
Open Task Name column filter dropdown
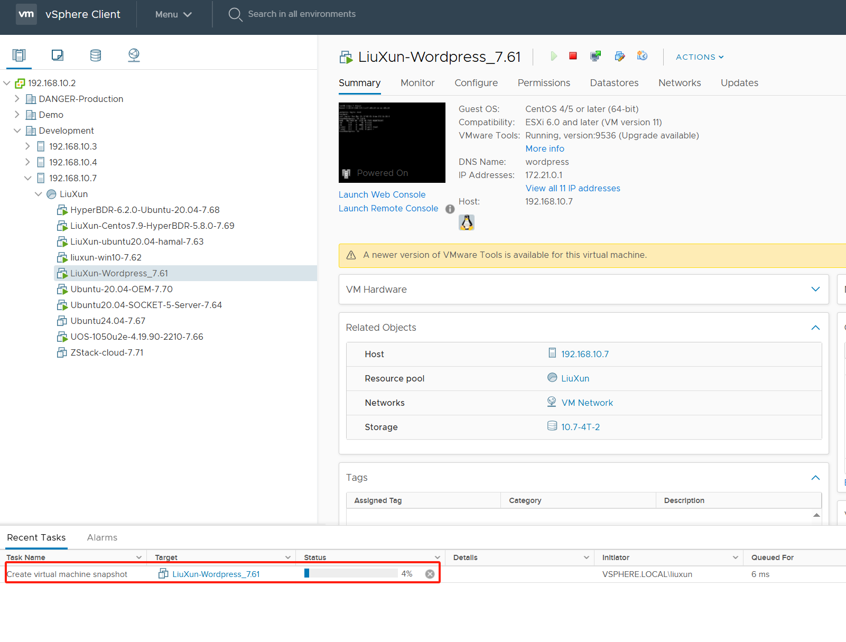[x=139, y=557]
